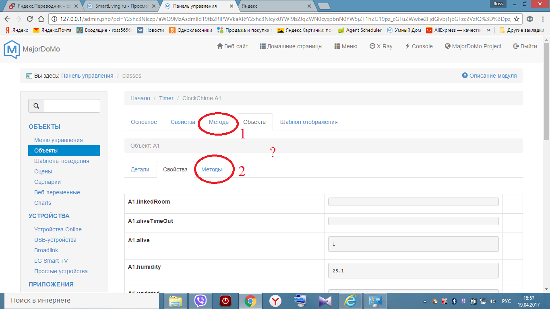Open the Яндекс.Почта bookmark
This screenshot has width=550, height=309.
coord(52,30)
